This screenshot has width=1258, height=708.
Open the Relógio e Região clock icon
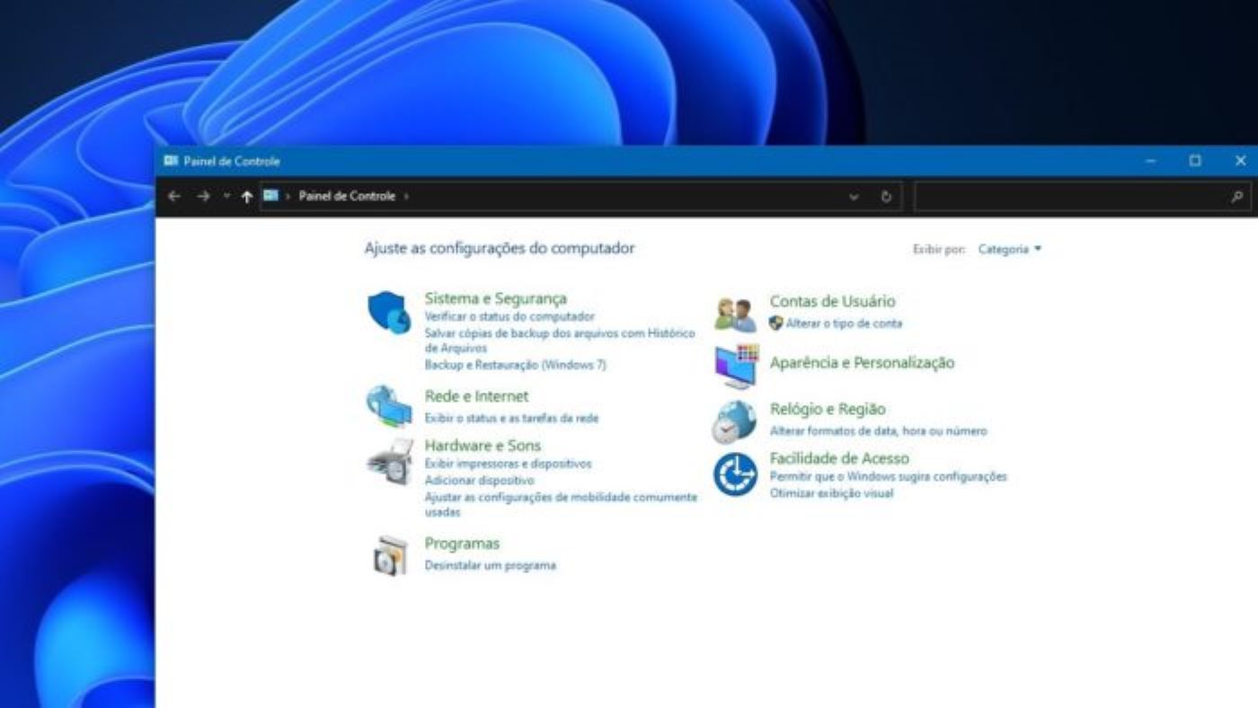735,421
